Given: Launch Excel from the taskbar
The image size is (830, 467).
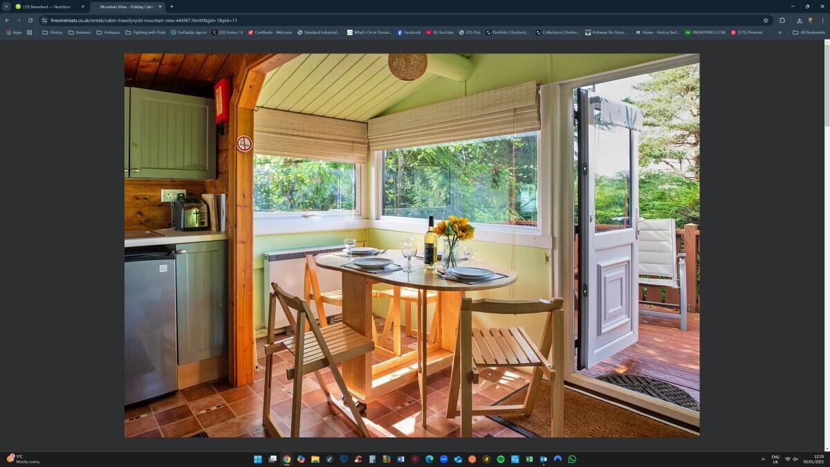Looking at the screenshot, I should click(x=529, y=459).
